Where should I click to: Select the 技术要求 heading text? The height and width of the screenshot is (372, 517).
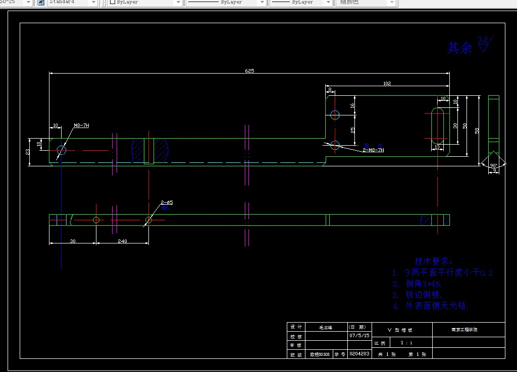coord(434,262)
